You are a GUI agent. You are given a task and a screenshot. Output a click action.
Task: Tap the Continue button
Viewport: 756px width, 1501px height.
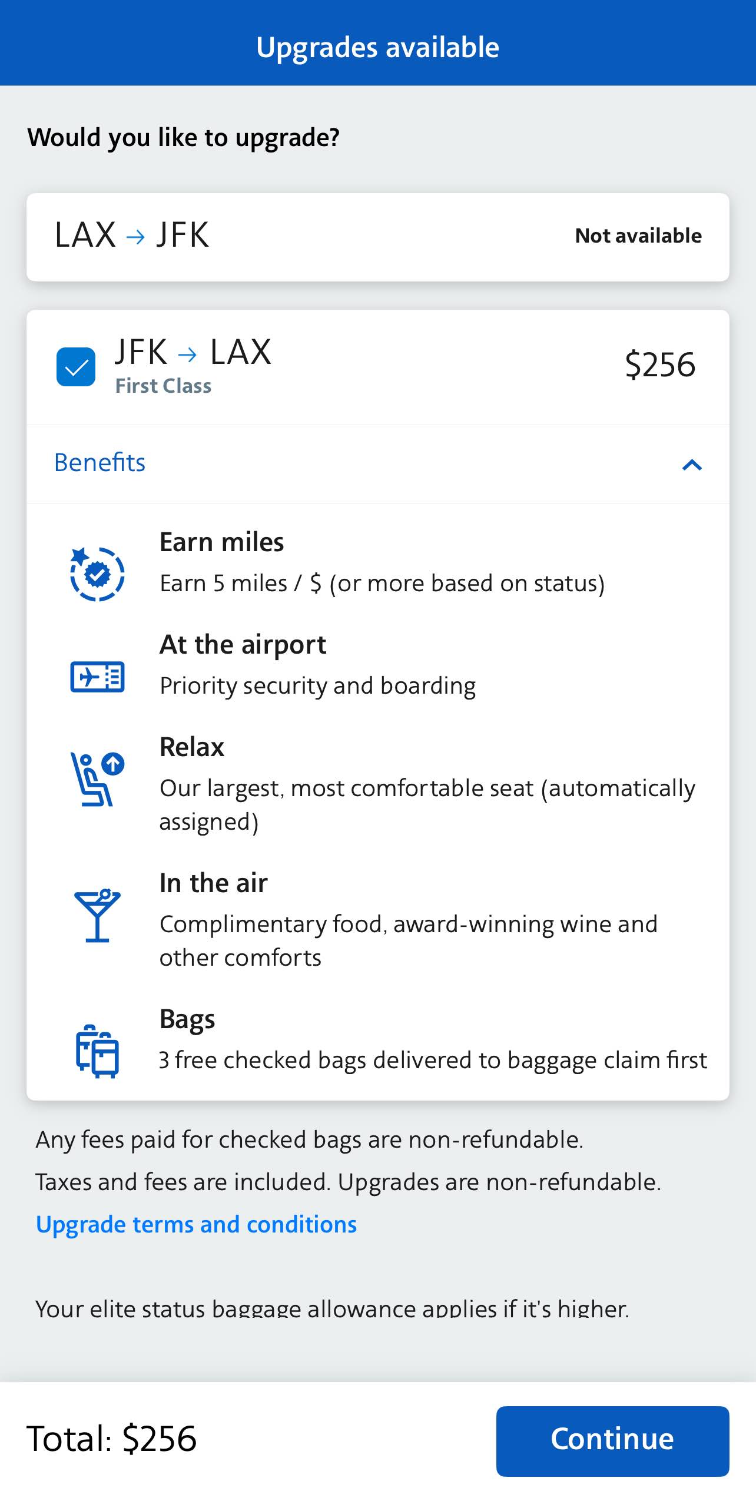coord(612,1440)
